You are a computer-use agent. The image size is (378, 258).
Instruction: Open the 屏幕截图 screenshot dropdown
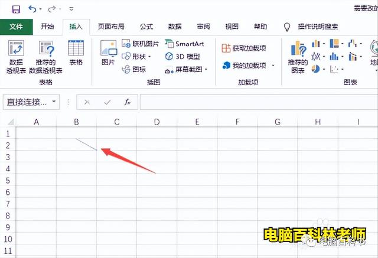[x=186, y=70]
